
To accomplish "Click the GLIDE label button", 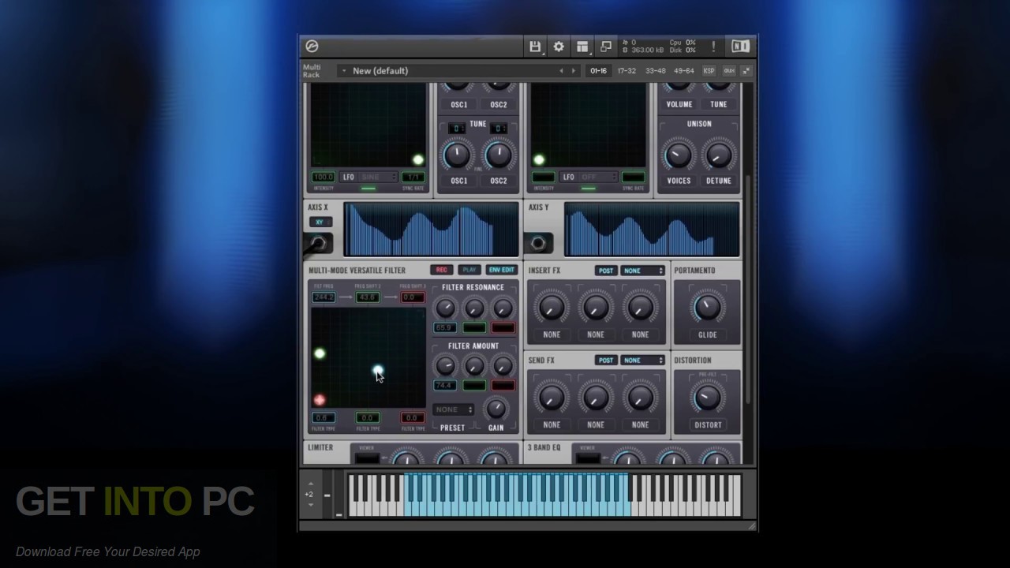I will (x=708, y=335).
